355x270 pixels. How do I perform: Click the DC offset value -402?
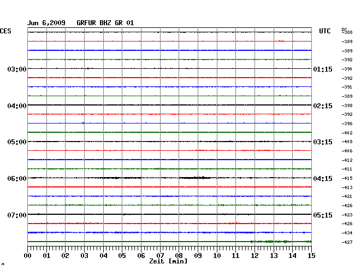click(x=347, y=133)
